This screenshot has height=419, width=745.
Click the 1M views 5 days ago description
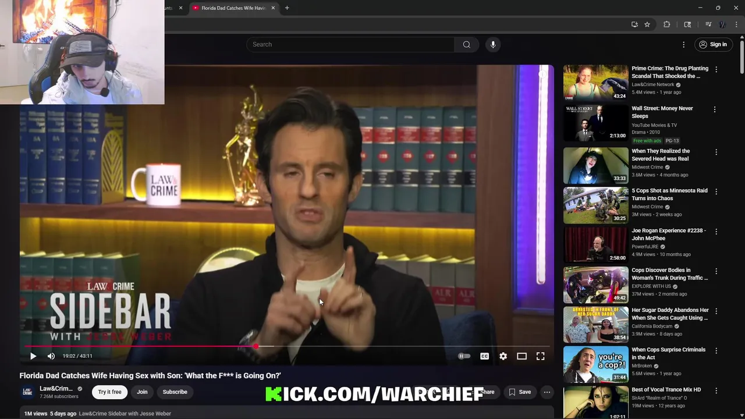50,414
